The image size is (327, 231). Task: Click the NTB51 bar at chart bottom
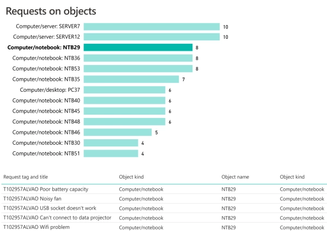tap(111, 153)
